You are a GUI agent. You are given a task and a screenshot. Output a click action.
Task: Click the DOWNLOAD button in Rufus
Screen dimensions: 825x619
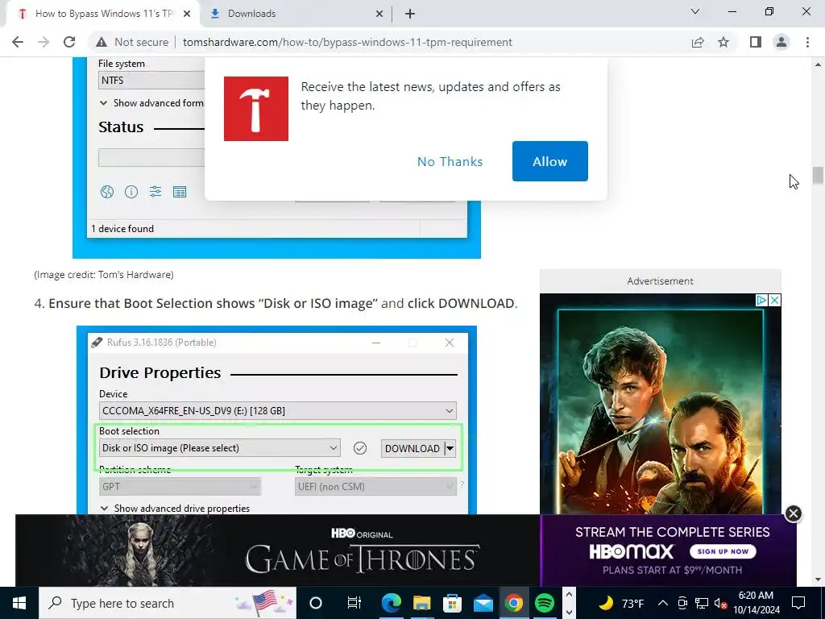(412, 448)
